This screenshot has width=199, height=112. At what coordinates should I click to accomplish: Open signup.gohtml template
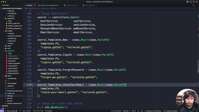coord(13,71)
